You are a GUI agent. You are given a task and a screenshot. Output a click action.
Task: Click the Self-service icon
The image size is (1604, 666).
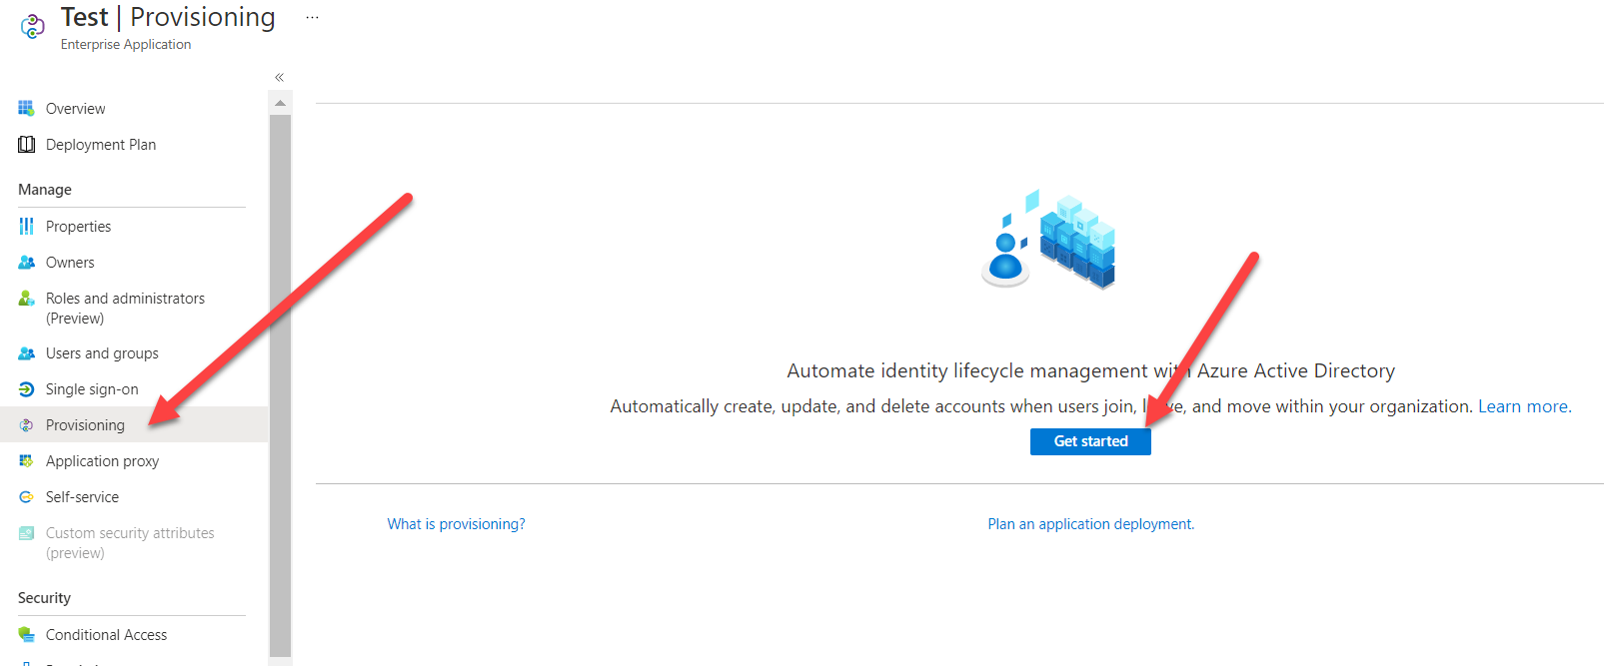[x=26, y=497]
